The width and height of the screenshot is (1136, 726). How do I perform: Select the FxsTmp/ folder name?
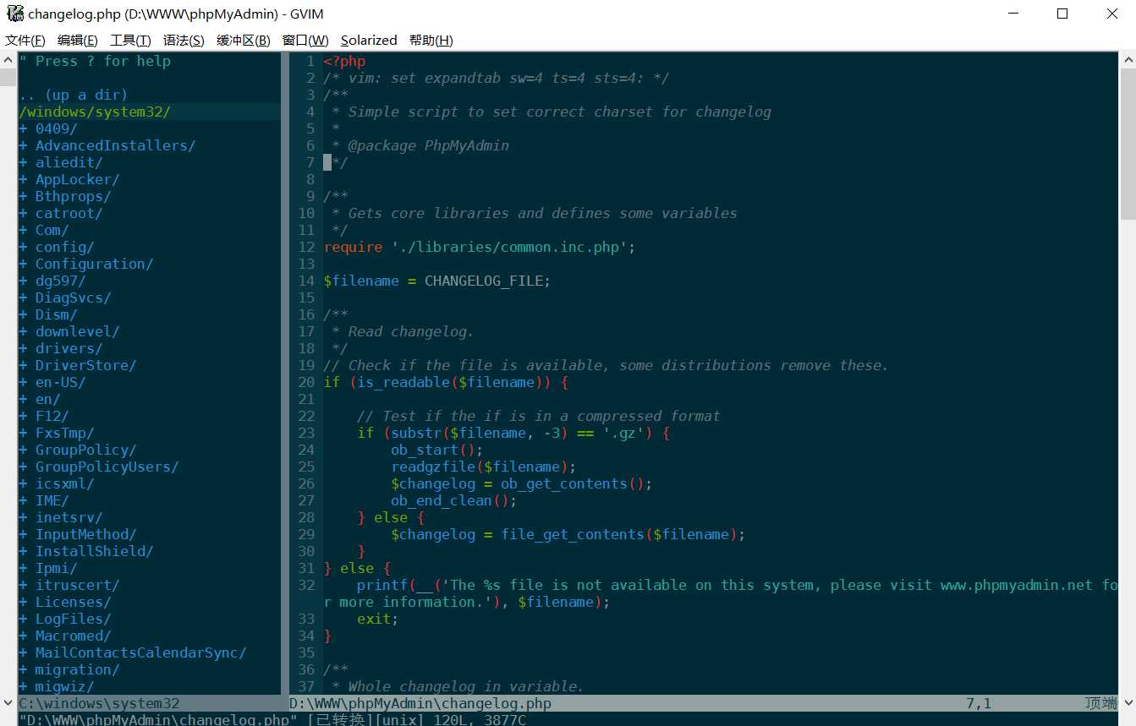pyautogui.click(x=64, y=433)
